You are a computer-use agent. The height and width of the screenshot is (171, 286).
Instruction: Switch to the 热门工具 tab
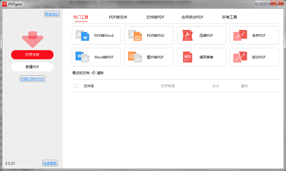pos(81,17)
